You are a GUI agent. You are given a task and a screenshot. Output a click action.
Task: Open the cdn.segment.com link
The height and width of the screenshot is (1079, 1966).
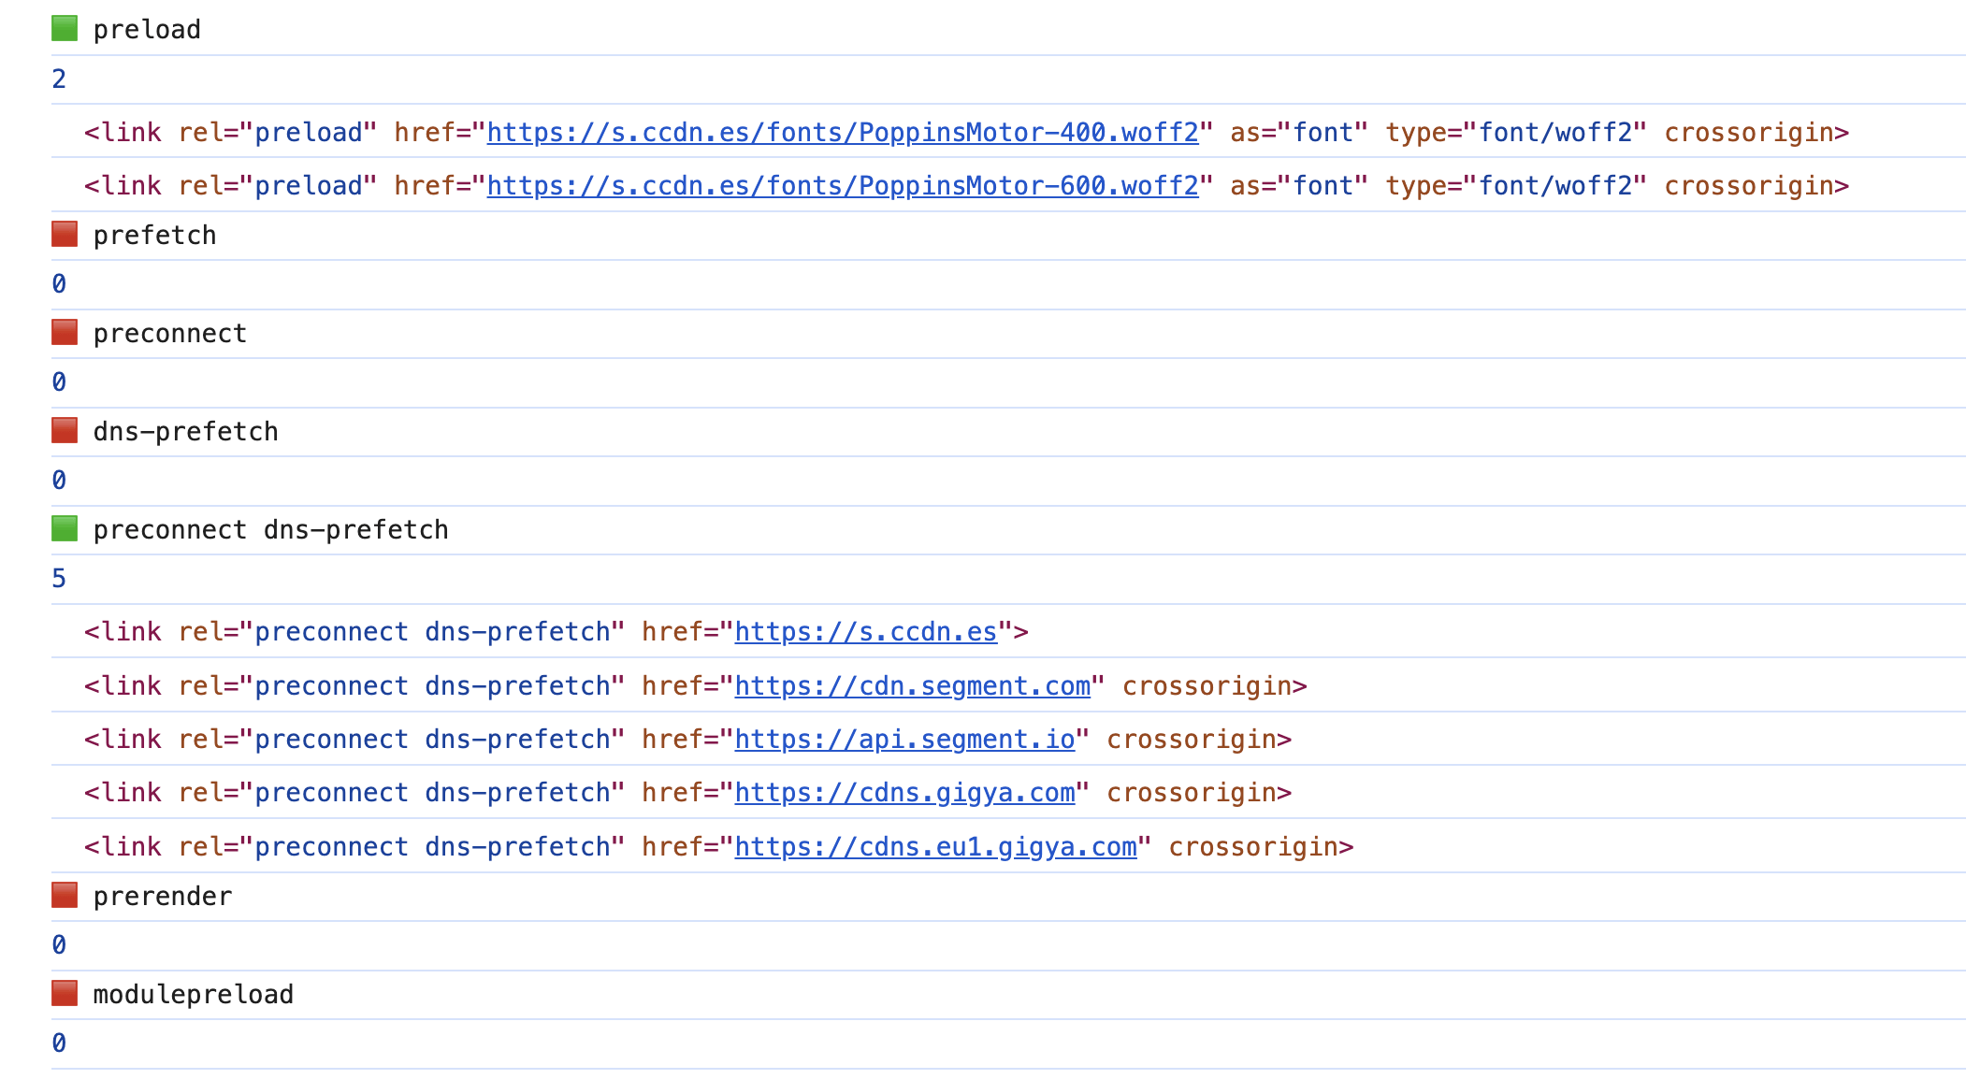pos(912,686)
